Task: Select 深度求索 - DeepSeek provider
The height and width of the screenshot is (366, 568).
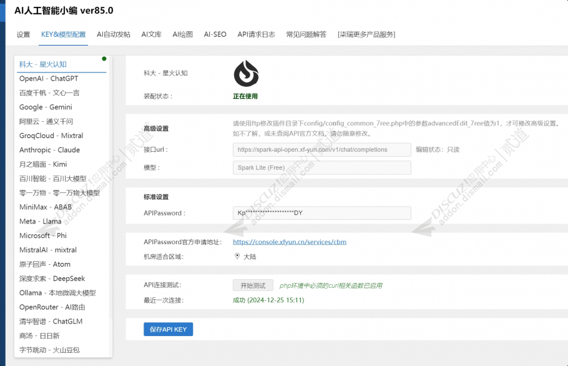Action: click(x=52, y=279)
